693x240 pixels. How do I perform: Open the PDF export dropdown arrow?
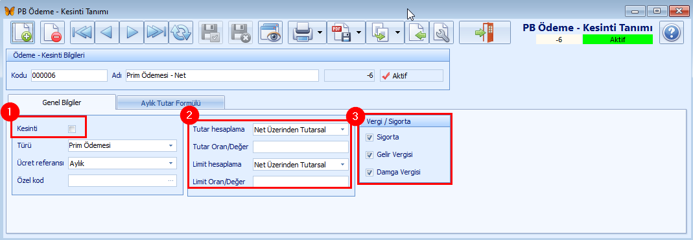coord(359,32)
